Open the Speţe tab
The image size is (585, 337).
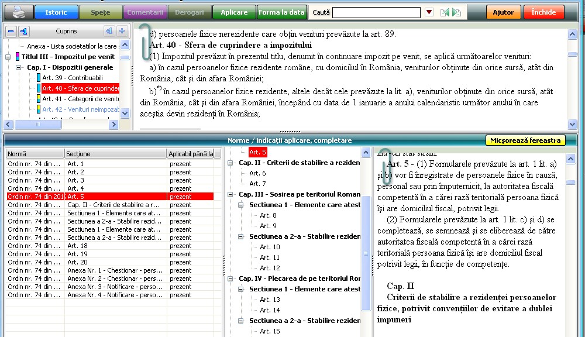[101, 12]
